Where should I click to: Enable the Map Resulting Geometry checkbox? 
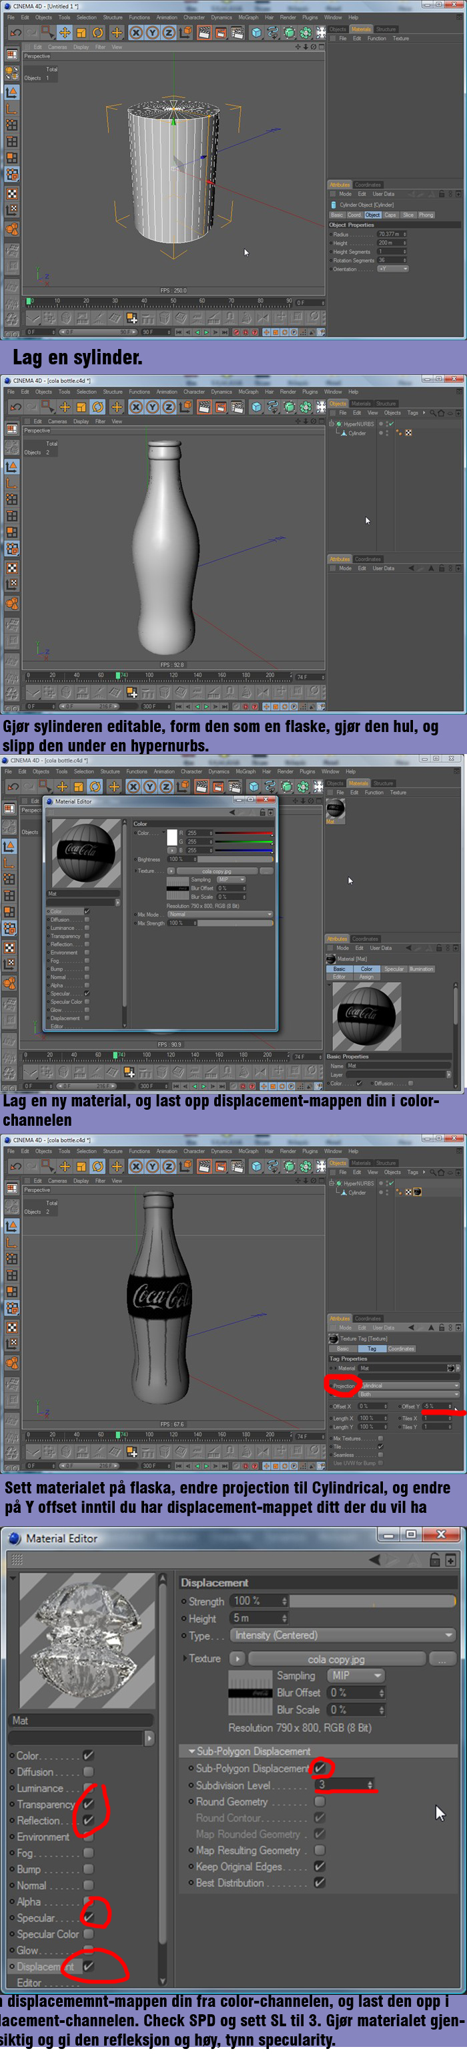click(320, 1850)
